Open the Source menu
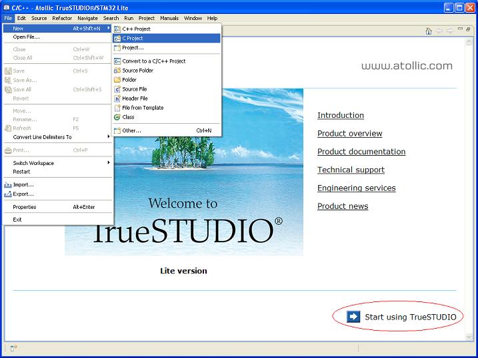The height and width of the screenshot is (358, 478). tap(39, 18)
